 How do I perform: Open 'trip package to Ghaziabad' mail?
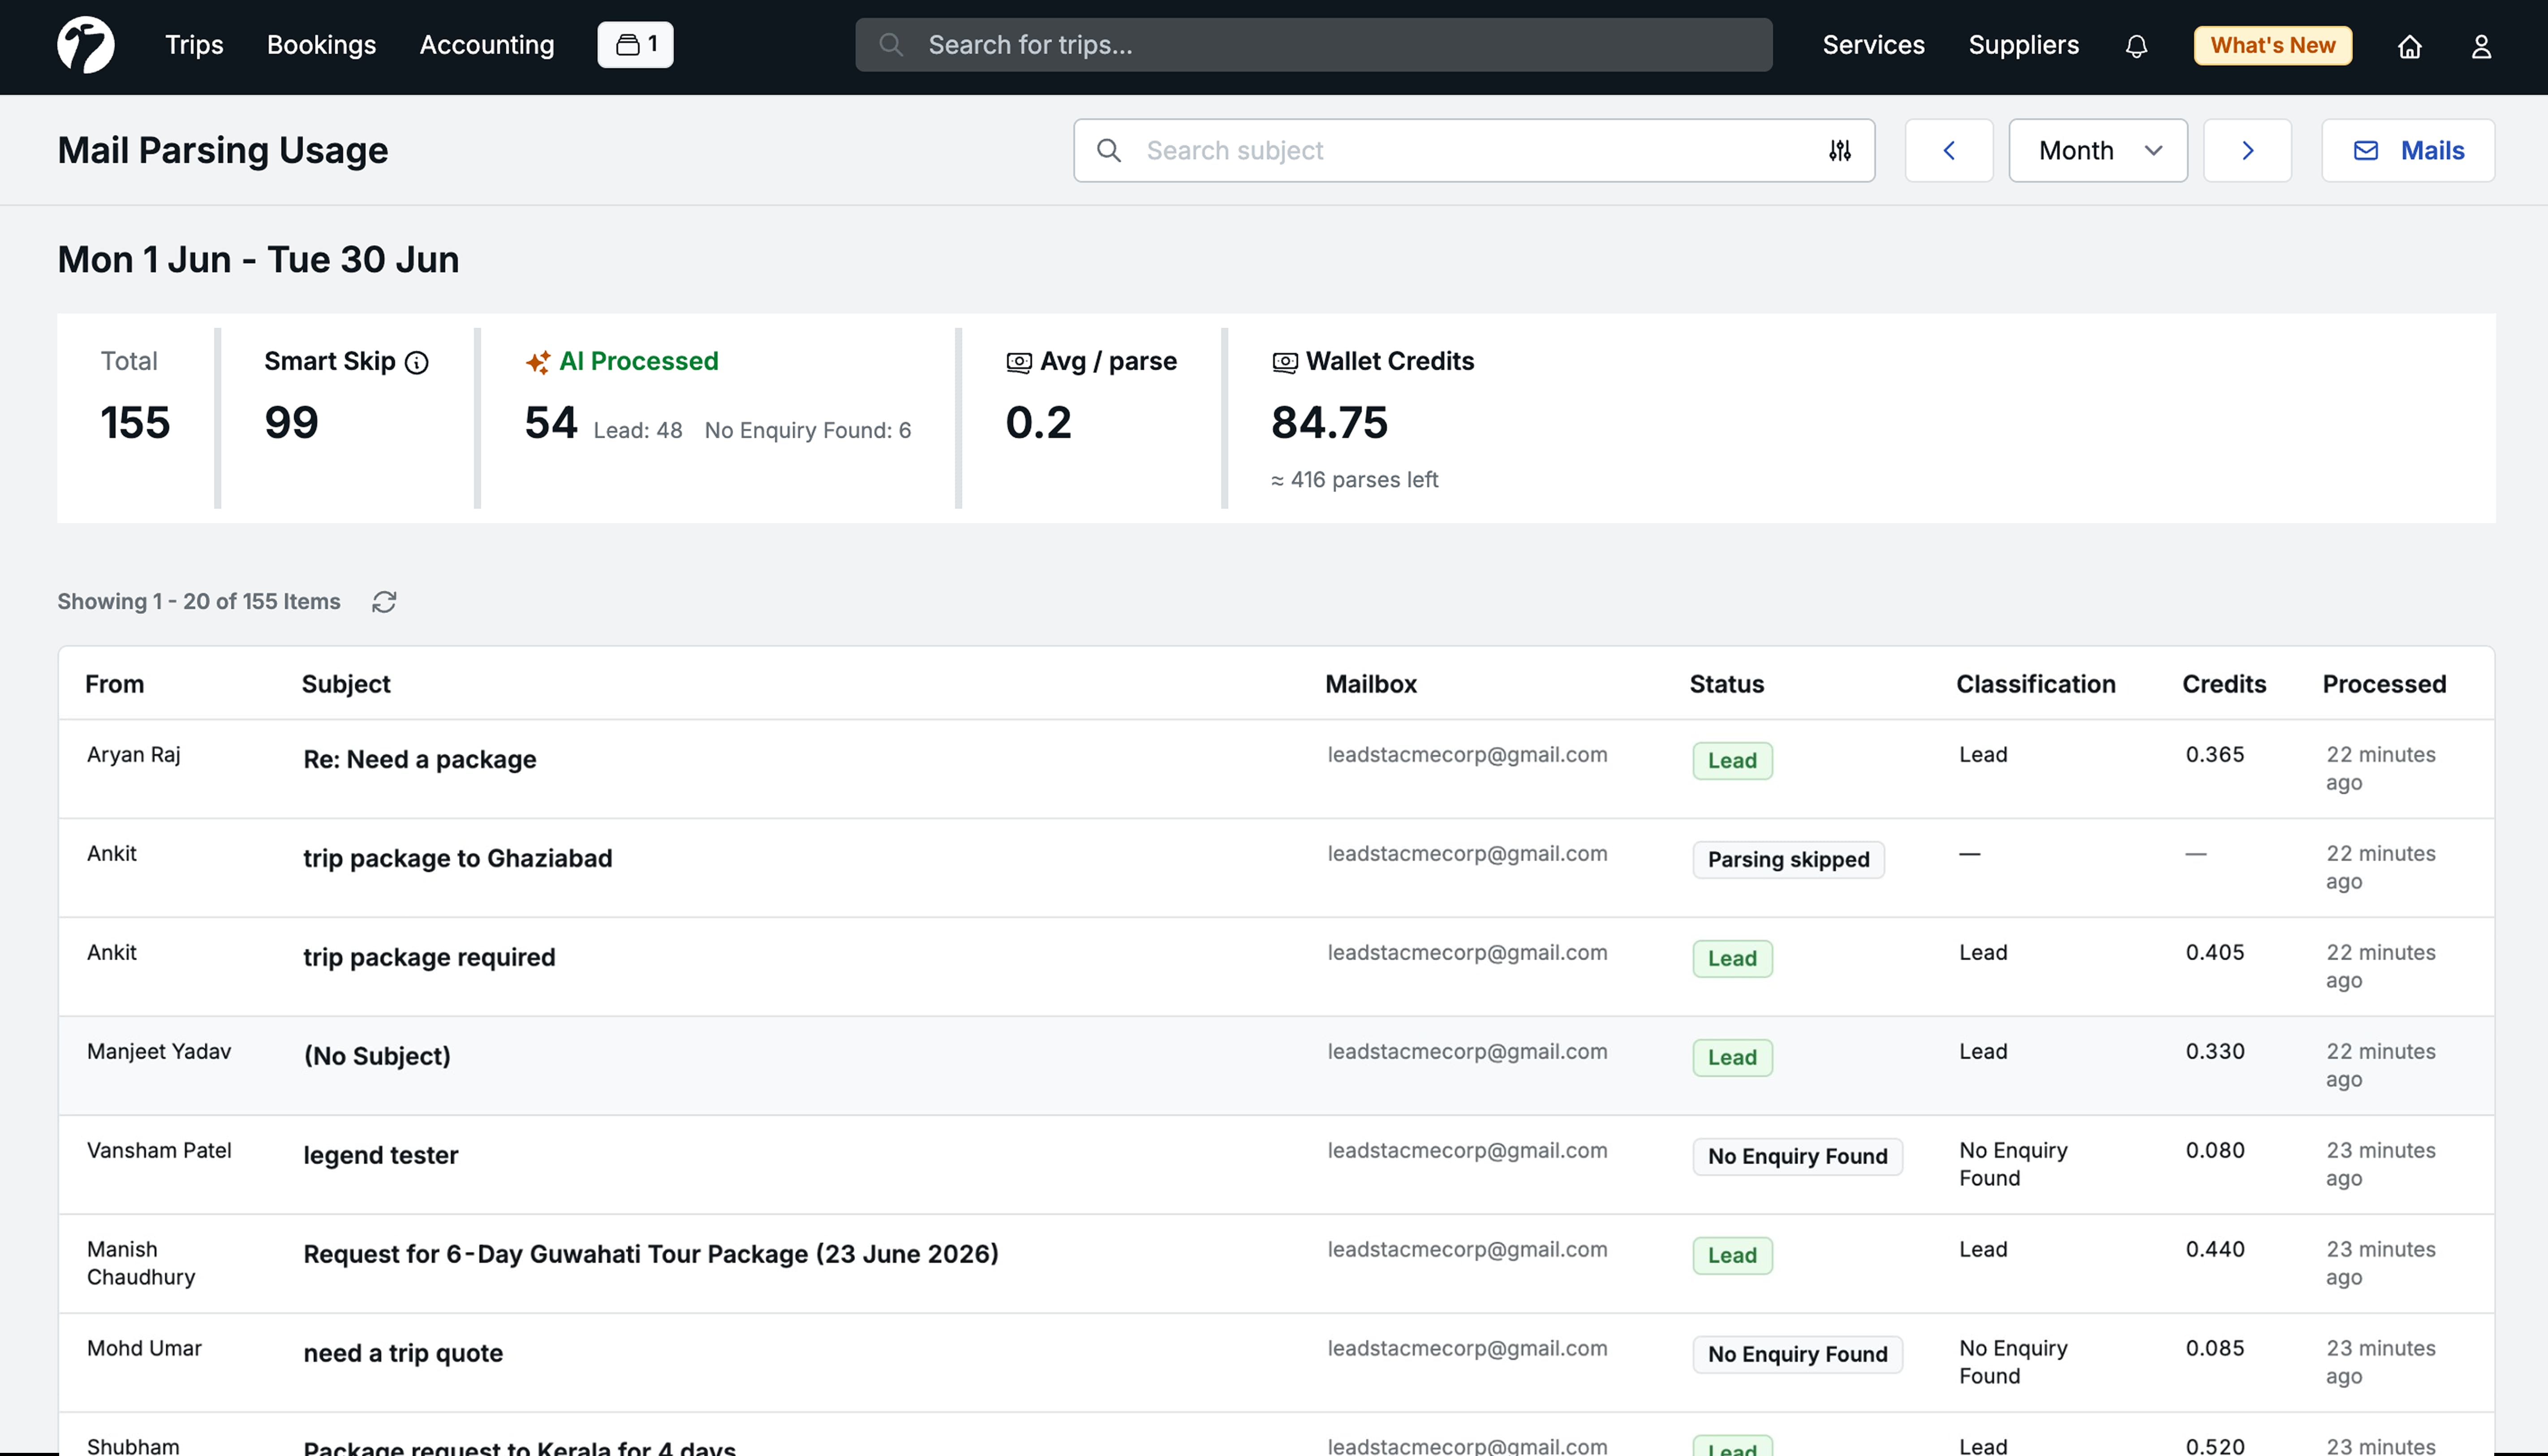pos(458,859)
